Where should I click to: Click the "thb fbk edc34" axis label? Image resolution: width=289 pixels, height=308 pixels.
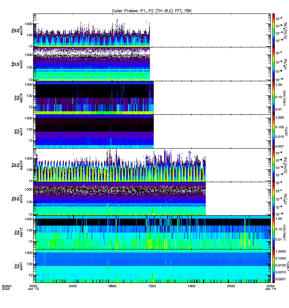[18, 98]
